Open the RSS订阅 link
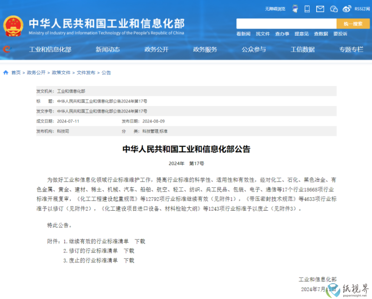372x299 pixels. click(x=362, y=9)
